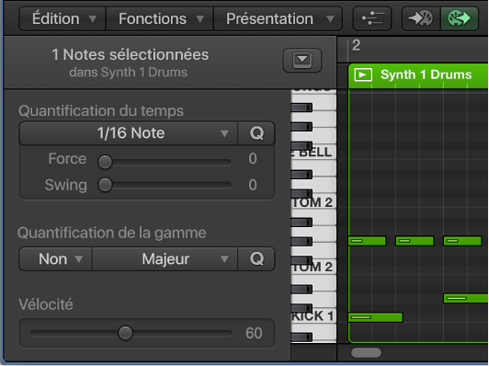
Task: Open the Fonctions menu
Action: click(x=160, y=18)
